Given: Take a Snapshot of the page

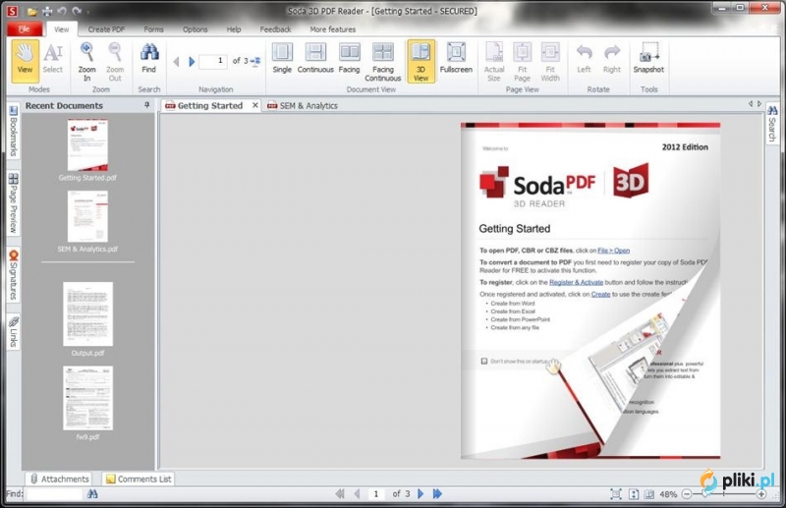Looking at the screenshot, I should (x=648, y=59).
